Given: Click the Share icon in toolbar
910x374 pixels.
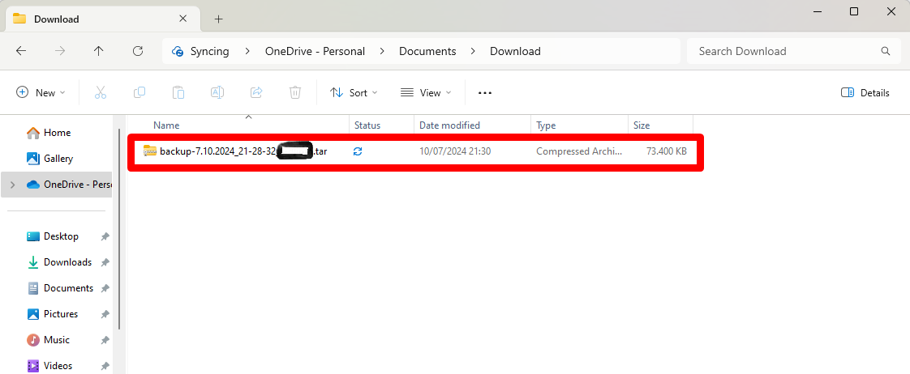Looking at the screenshot, I should click(x=256, y=93).
